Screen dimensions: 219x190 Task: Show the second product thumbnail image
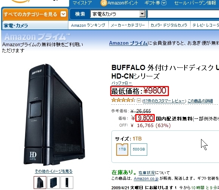tap(53, 182)
